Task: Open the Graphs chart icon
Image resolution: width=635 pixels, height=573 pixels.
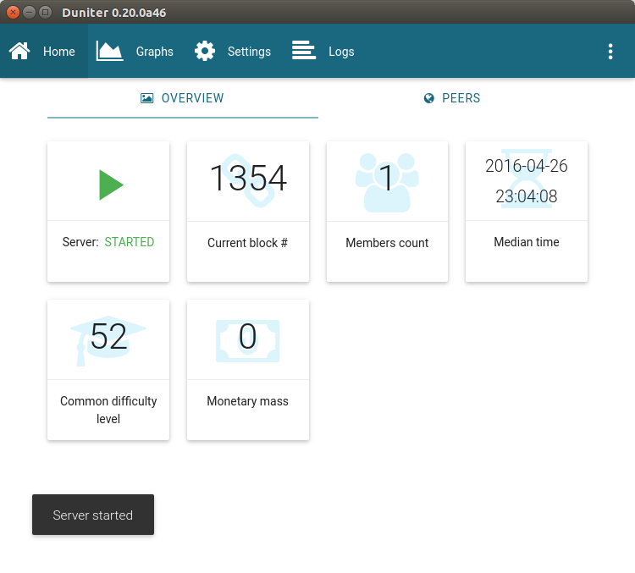Action: (109, 51)
